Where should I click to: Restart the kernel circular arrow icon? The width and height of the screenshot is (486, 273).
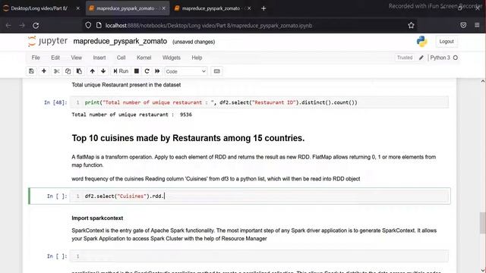point(147,71)
